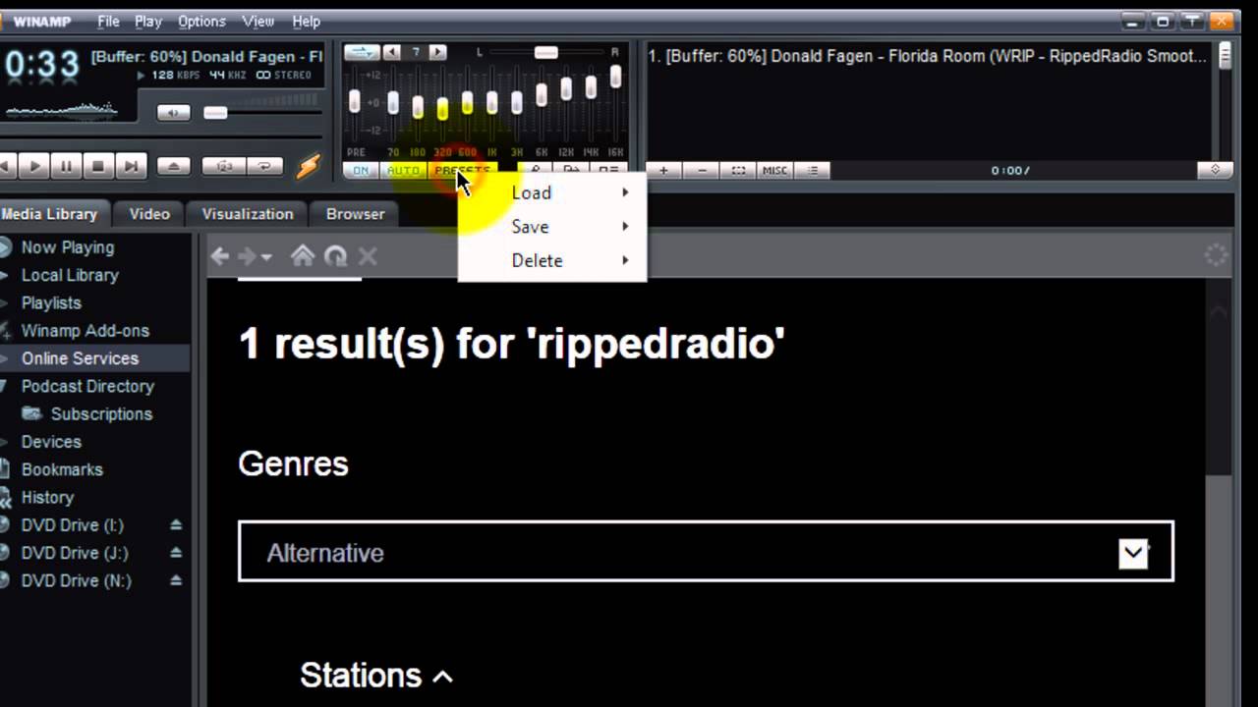The width and height of the screenshot is (1258, 707).
Task: Toggle the equalizer AUTO button
Action: 403,171
